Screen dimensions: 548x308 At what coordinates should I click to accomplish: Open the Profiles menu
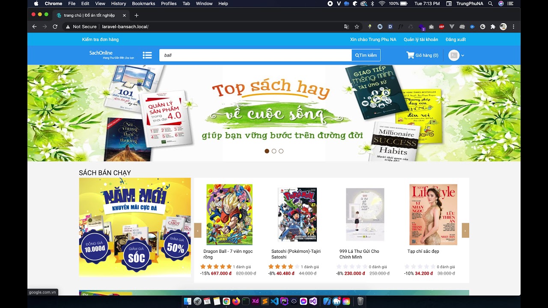(x=169, y=3)
